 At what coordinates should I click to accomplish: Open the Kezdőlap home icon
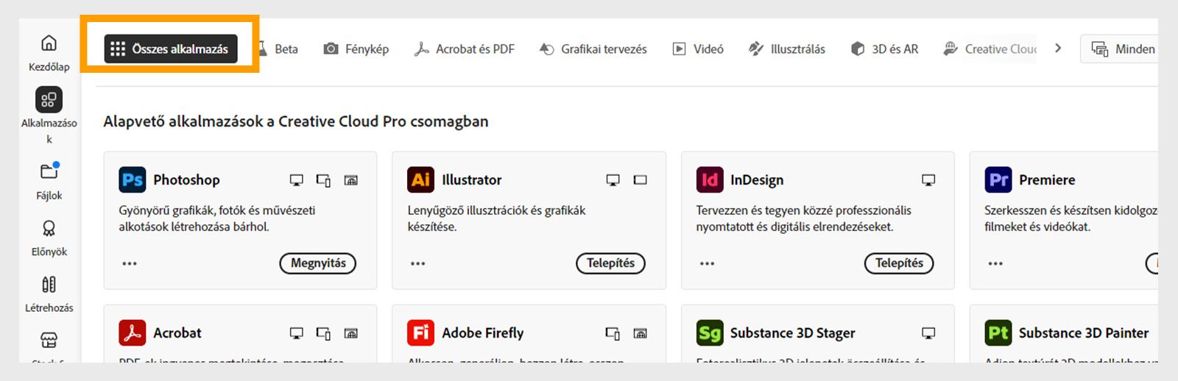49,43
